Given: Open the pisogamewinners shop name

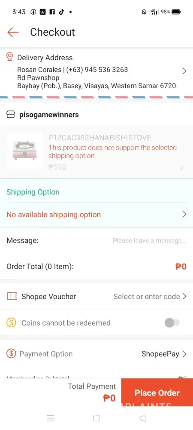Looking at the screenshot, I should [x=49, y=115].
